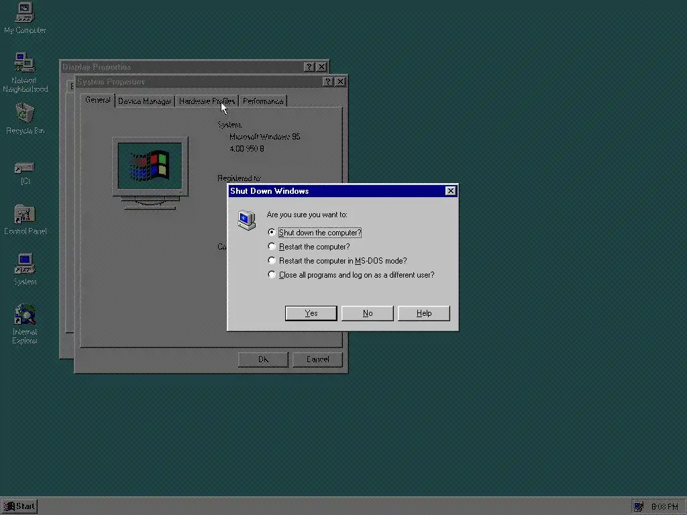Close the System Properties window
This screenshot has width=687, height=515.
pos(340,82)
